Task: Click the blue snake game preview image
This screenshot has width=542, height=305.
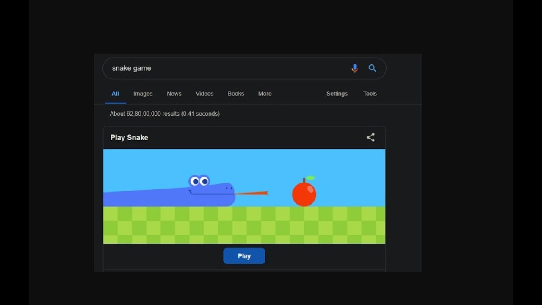Action: 244,196
